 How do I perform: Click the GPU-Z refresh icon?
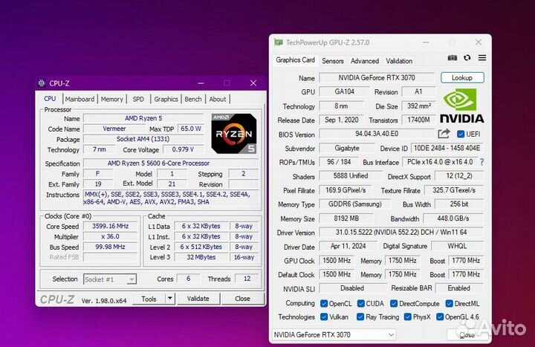point(467,58)
